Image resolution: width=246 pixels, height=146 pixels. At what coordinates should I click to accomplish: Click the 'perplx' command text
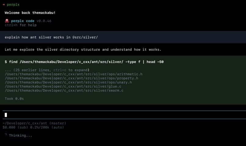click(13, 5)
